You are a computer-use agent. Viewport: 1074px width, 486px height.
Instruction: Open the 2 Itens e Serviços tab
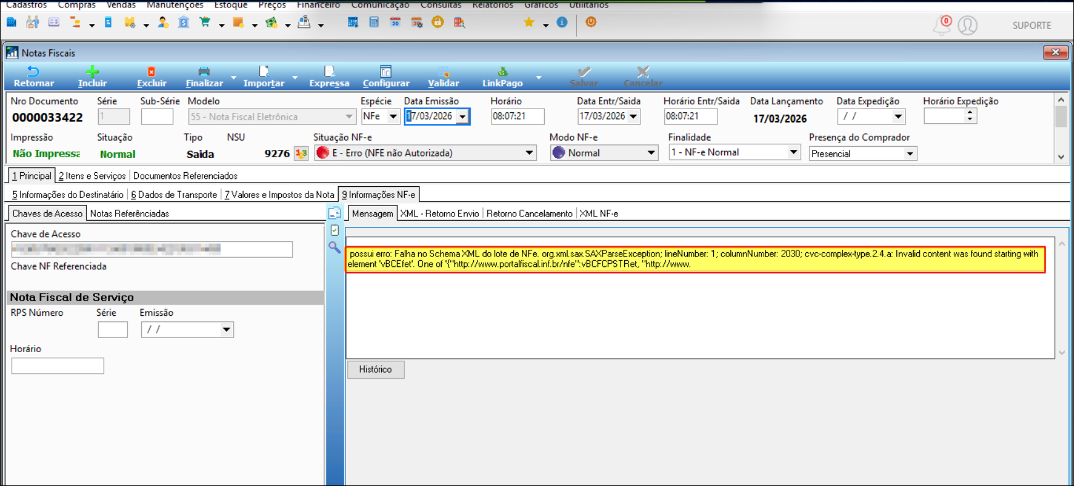pos(92,176)
